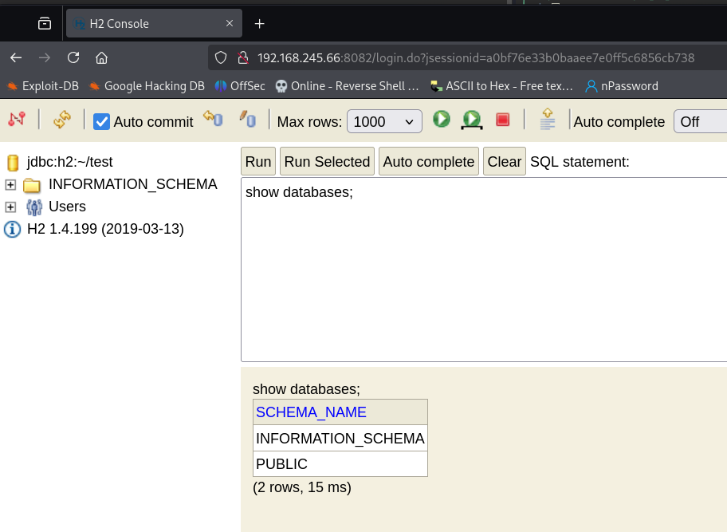Click the Users group icon
Image resolution: width=727 pixels, height=532 pixels.
click(x=33, y=207)
